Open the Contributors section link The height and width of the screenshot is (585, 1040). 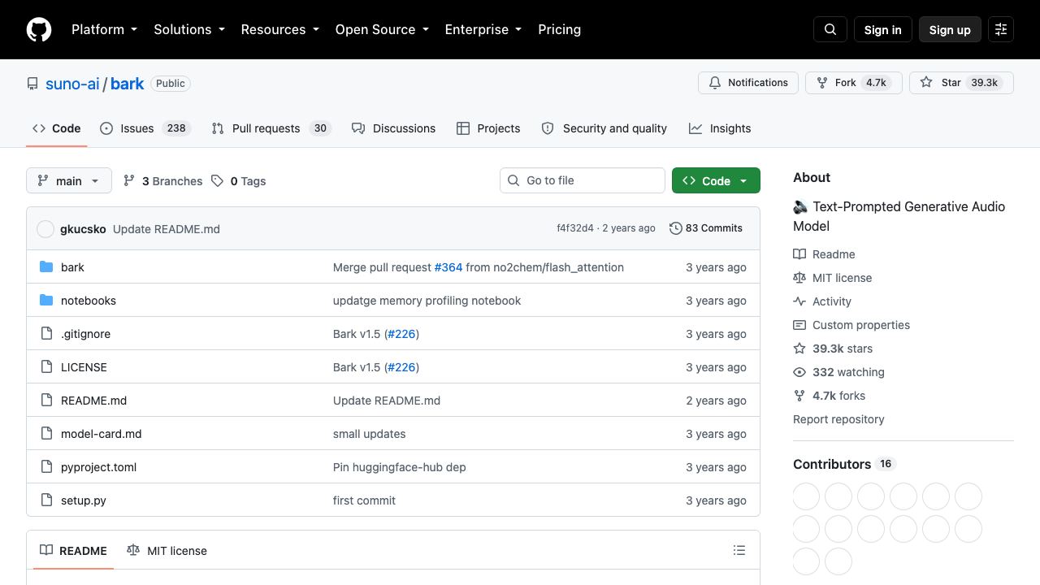843,464
